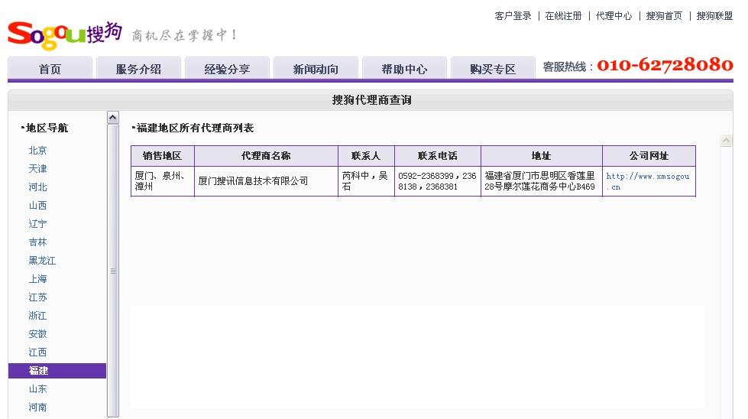The height and width of the screenshot is (419, 748).
Task: Select 首页 navigation tab
Action: pyautogui.click(x=50, y=69)
